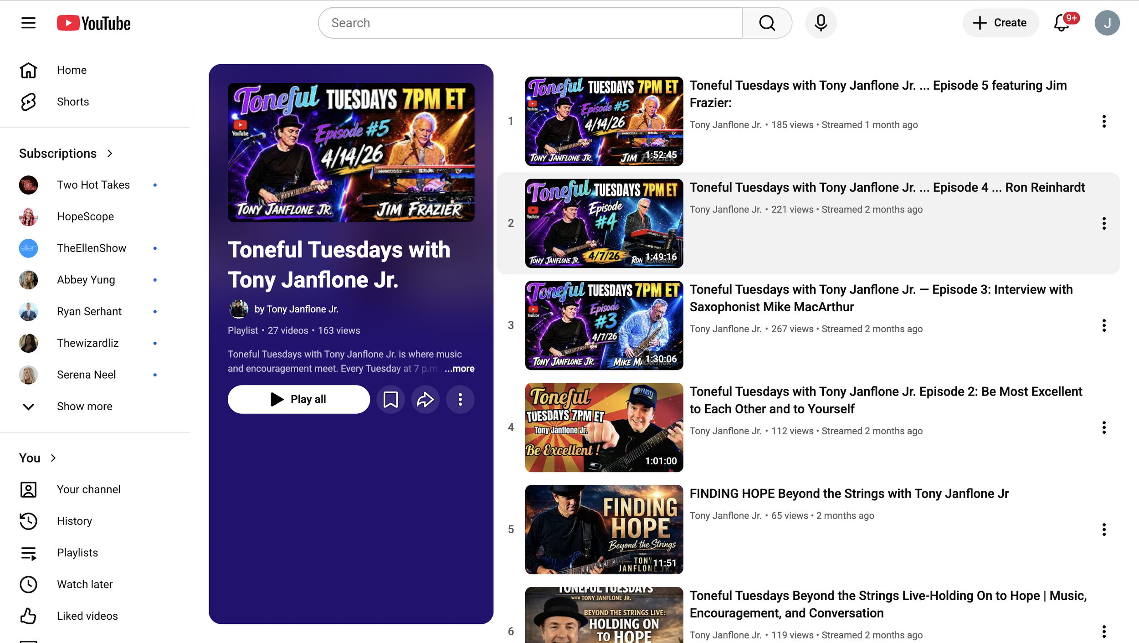
Task: Click by Tony Janflone Jr. link
Action: coord(296,309)
